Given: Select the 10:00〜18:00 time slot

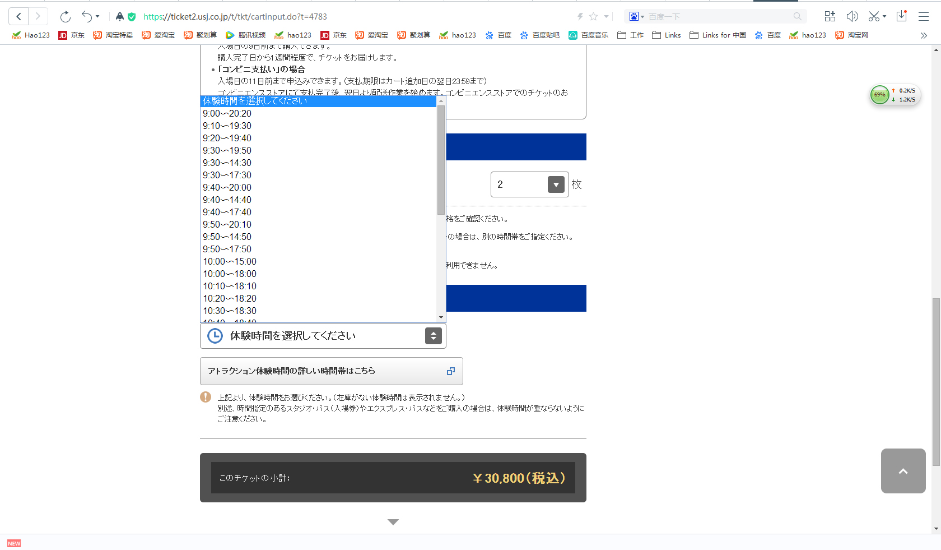Looking at the screenshot, I should pos(318,274).
